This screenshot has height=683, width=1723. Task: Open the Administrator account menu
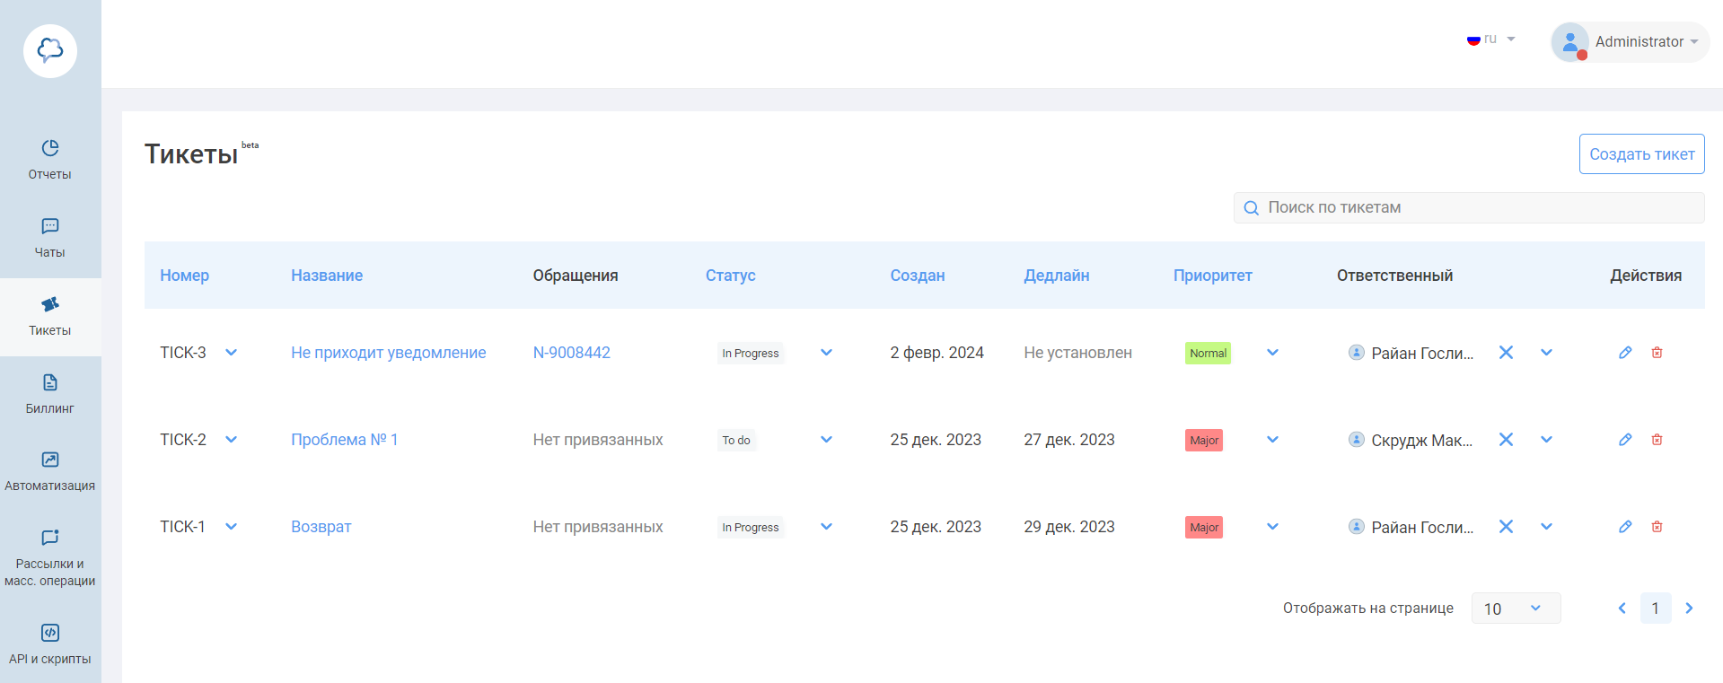(x=1630, y=42)
